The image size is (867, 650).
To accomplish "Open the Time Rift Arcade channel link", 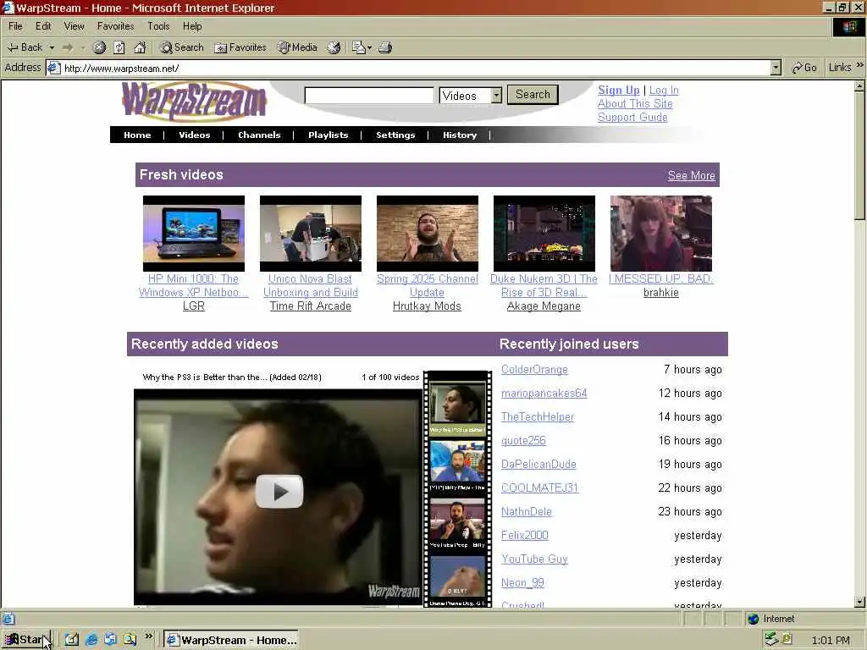I will 310,306.
